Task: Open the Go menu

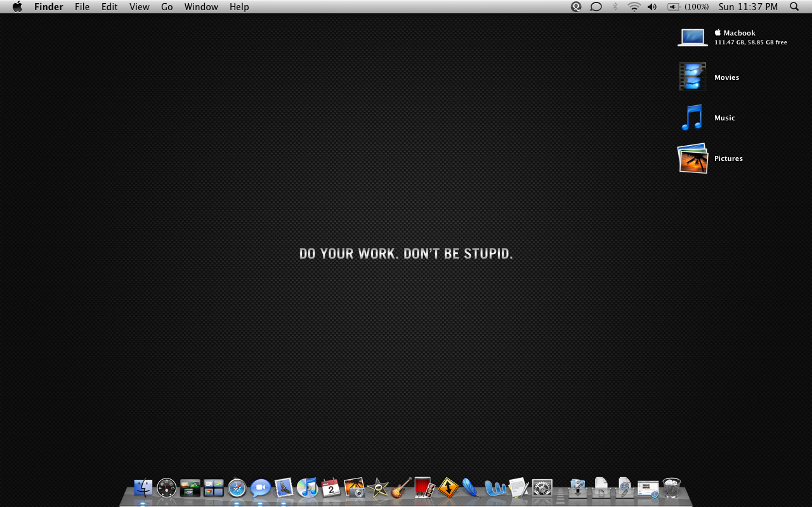Action: [x=167, y=7]
